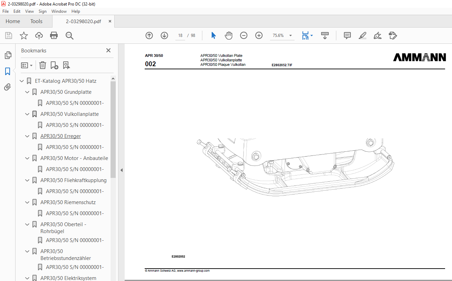Open the attachments paperclip panel
This screenshot has height=281, width=452.
(8, 87)
